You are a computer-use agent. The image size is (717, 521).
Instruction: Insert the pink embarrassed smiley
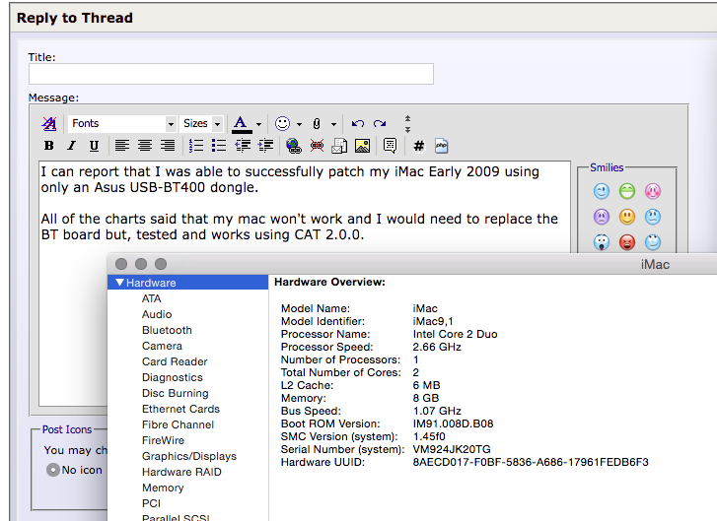point(653,191)
